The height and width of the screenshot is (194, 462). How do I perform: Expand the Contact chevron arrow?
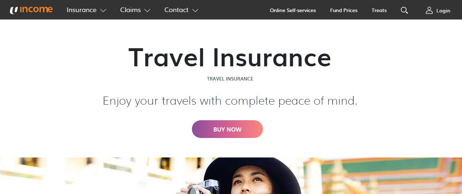click(195, 11)
